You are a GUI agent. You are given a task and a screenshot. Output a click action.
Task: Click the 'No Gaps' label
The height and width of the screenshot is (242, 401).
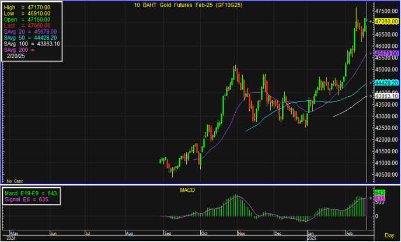coord(14,181)
